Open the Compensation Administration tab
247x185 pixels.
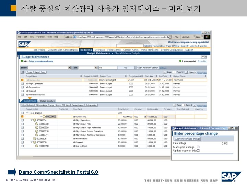point(62,50)
